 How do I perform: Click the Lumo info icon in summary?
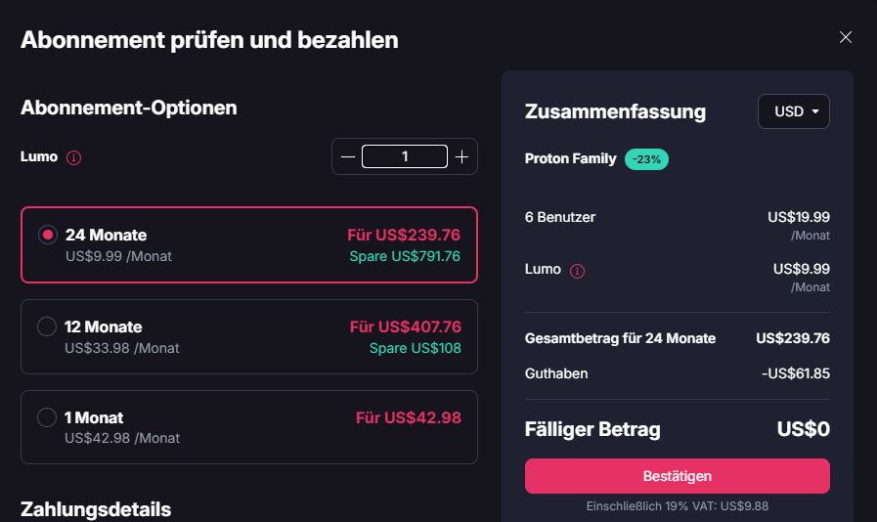(x=577, y=271)
